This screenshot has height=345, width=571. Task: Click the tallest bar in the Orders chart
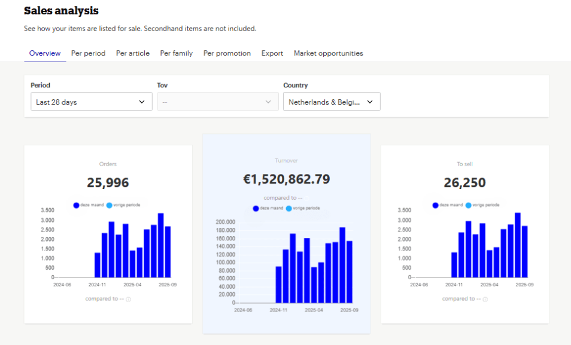coord(160,245)
